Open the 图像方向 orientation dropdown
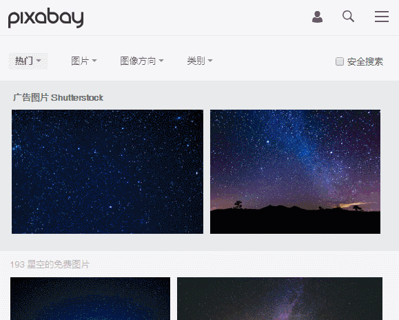The height and width of the screenshot is (320, 399). [142, 61]
